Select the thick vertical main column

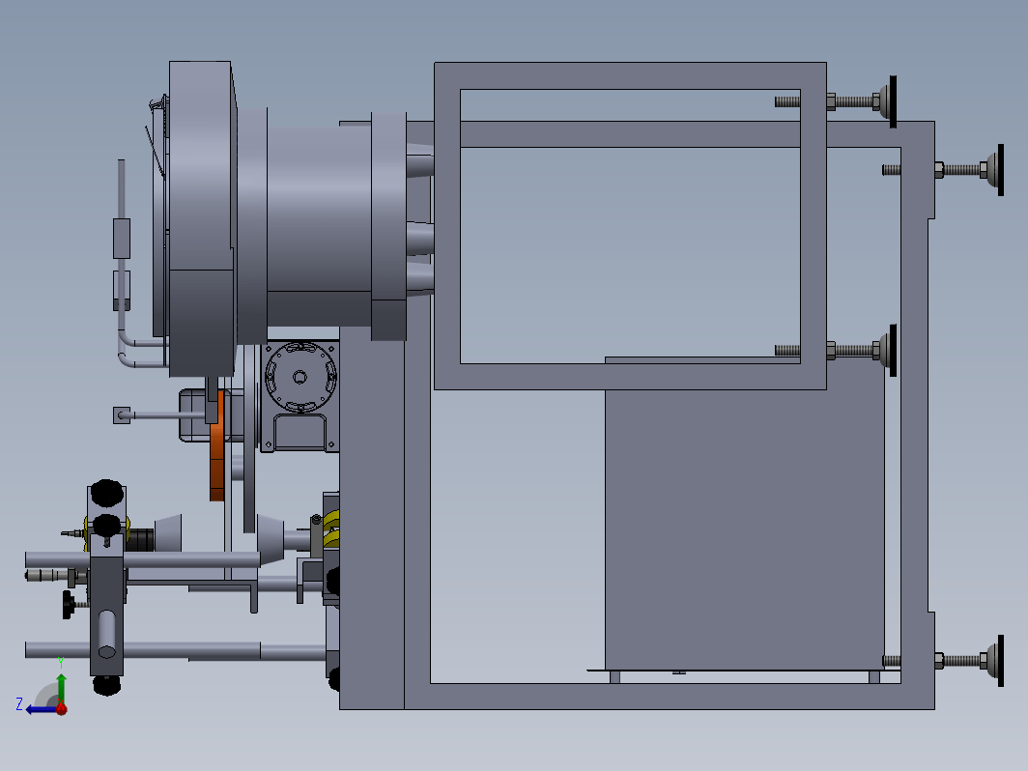click(x=372, y=518)
